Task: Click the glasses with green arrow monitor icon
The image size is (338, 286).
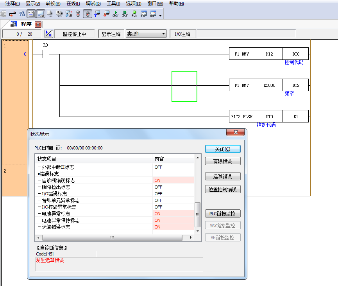Action: tap(116, 14)
